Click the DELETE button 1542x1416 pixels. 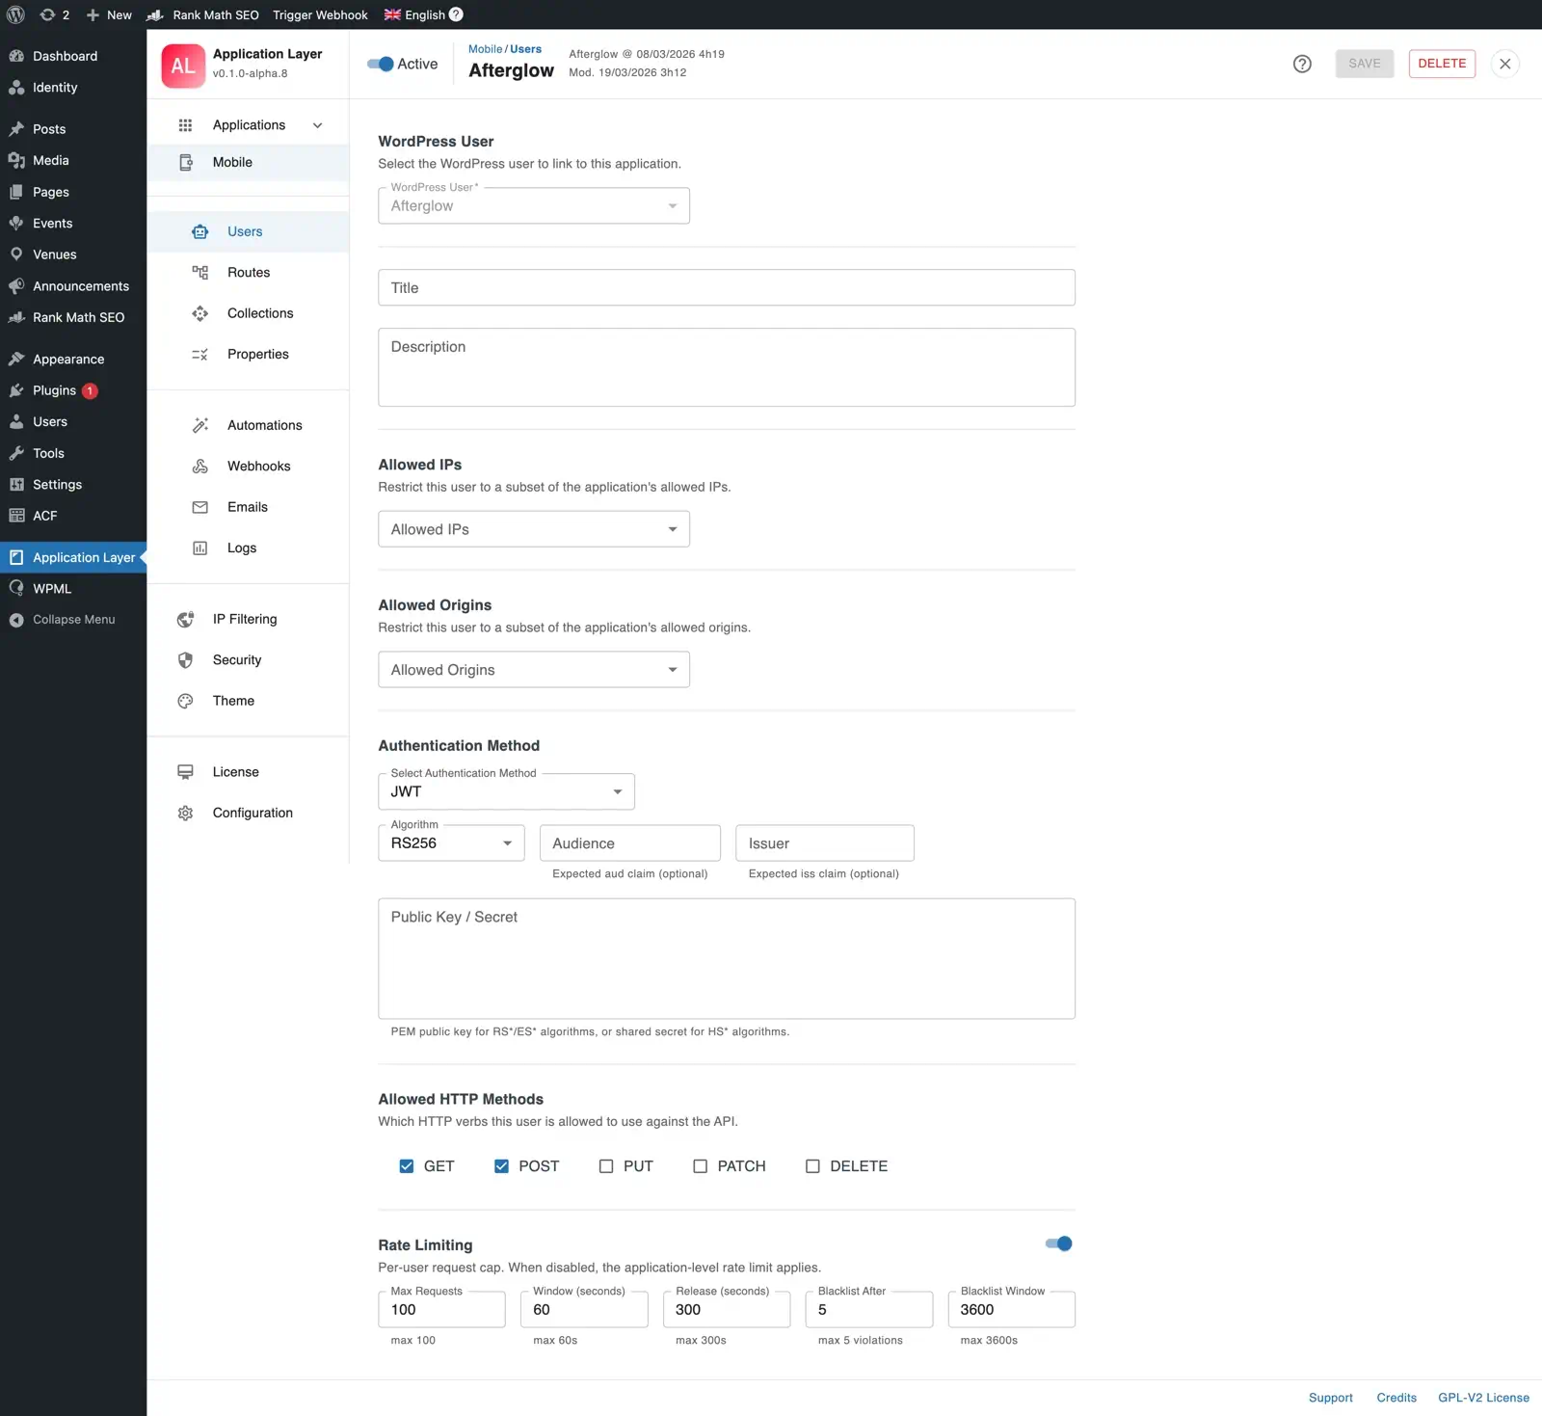click(1441, 64)
